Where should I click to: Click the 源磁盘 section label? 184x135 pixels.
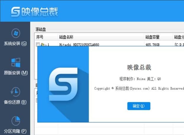[x=41, y=29]
